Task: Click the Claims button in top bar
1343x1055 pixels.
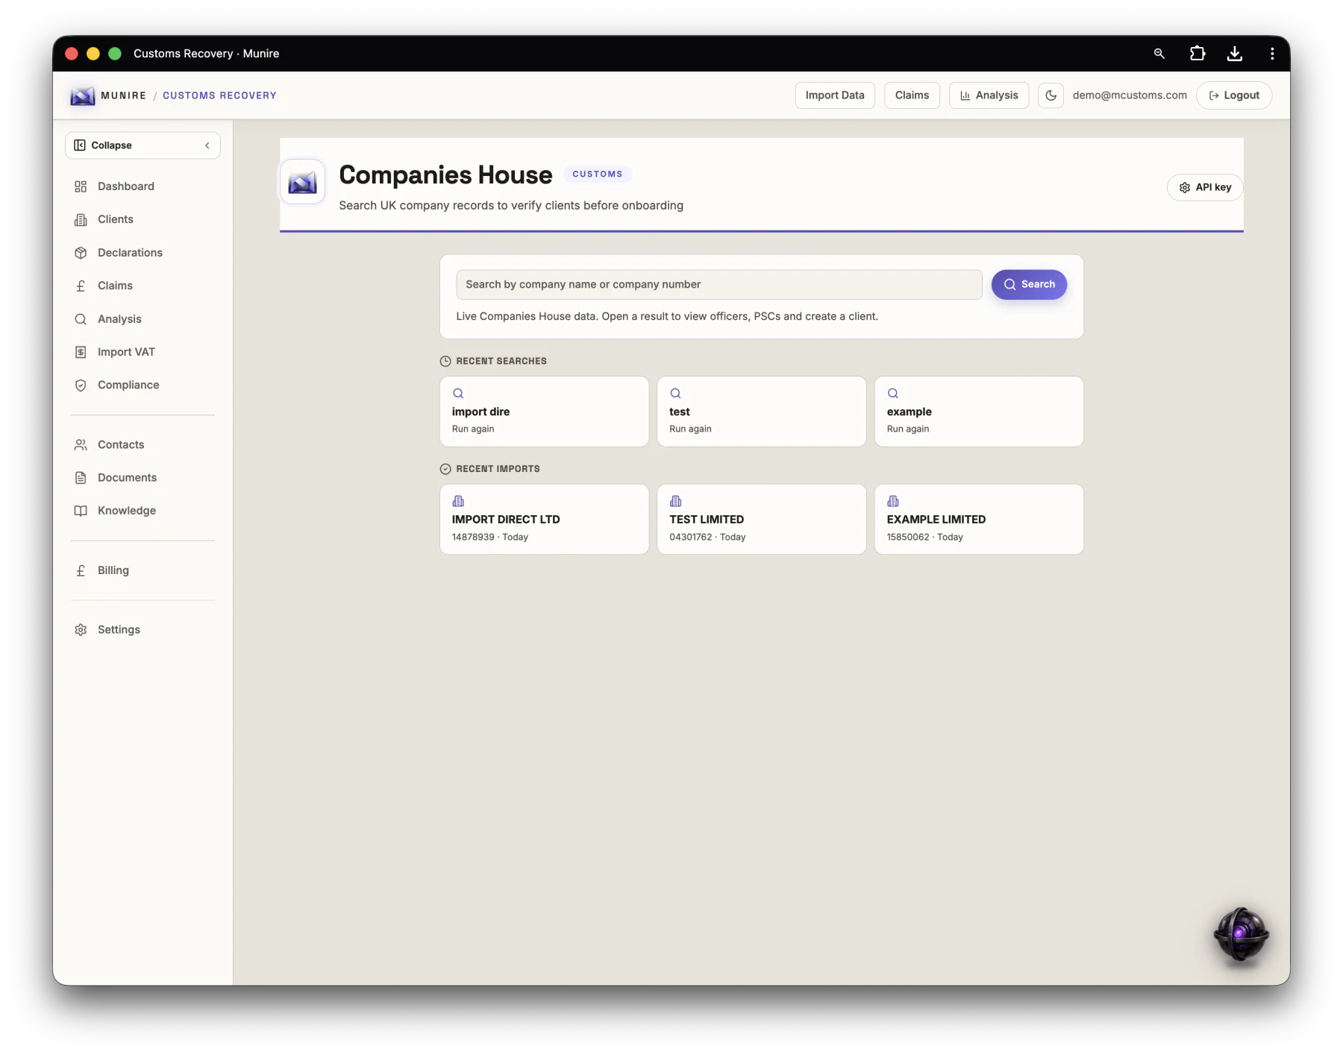Action: [x=912, y=95]
